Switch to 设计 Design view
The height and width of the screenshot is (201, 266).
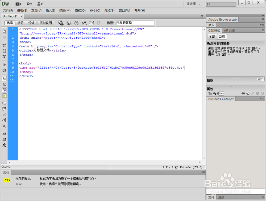click(31, 23)
